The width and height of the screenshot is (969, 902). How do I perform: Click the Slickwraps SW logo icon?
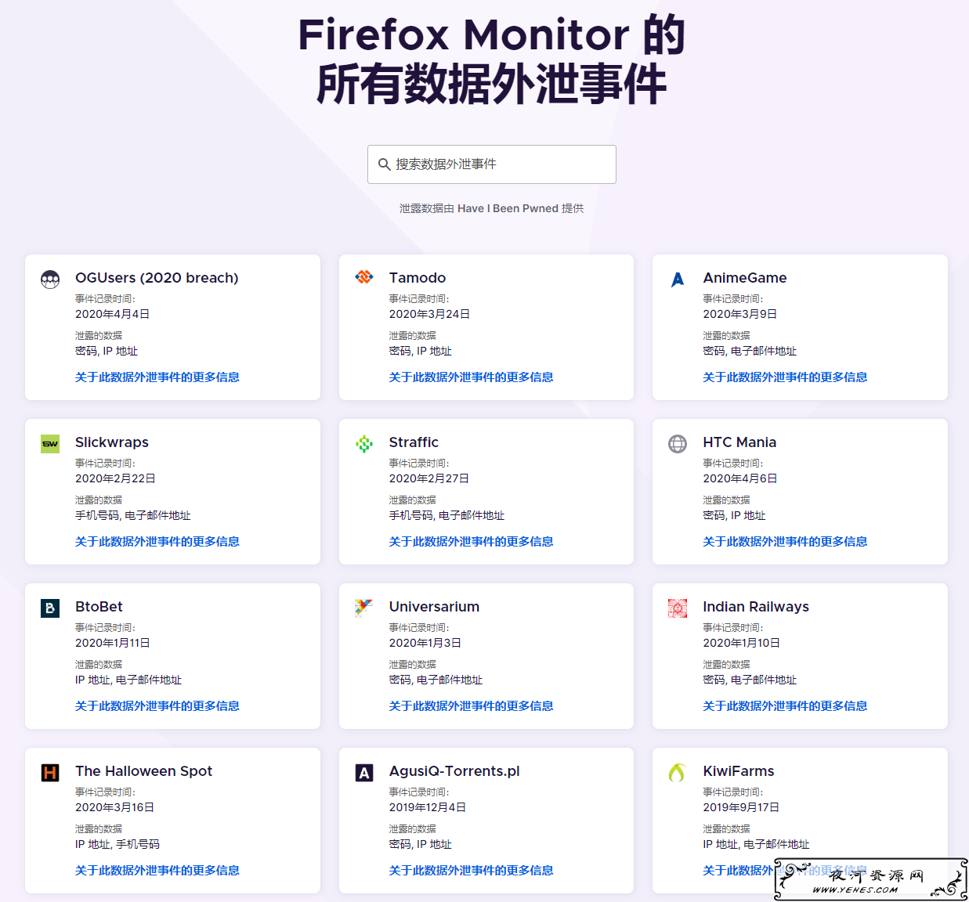coord(50,444)
